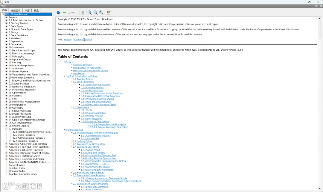This screenshot has height=192, width=323.
Task: Open the 2 Getting Started link
Action: [x=74, y=130]
